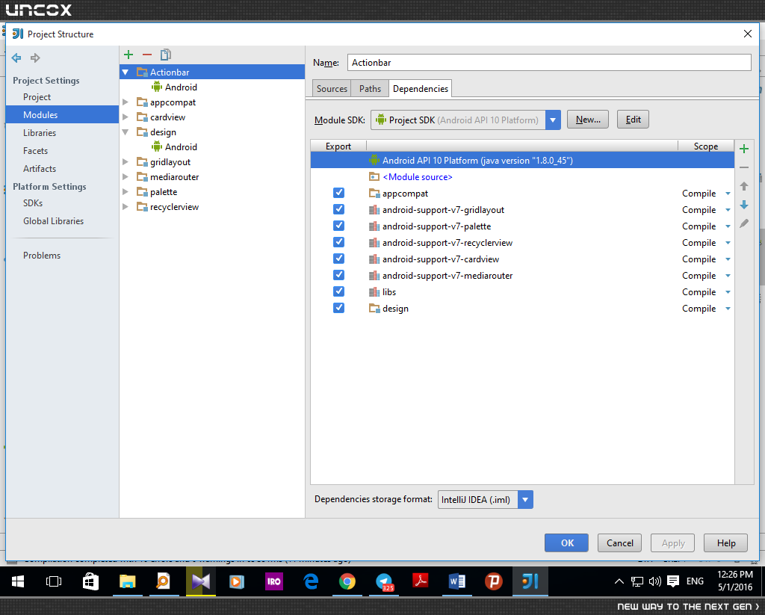765x615 pixels.
Task: Uncheck export for android-support-v7-cardview
Action: coord(338,259)
